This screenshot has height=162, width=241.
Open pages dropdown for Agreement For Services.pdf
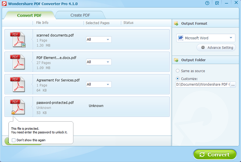pos(99,84)
